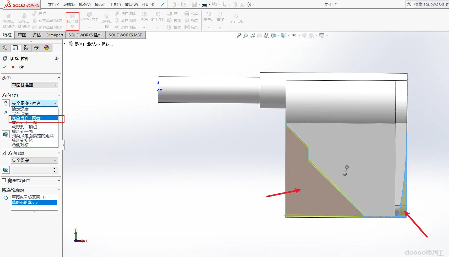The image size is (449, 257).
Task: Click the reverse direction arrow button
Action: tap(6, 103)
